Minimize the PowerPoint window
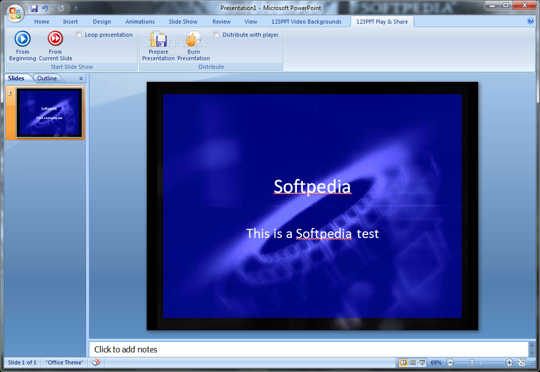540x372 pixels. [492, 5]
